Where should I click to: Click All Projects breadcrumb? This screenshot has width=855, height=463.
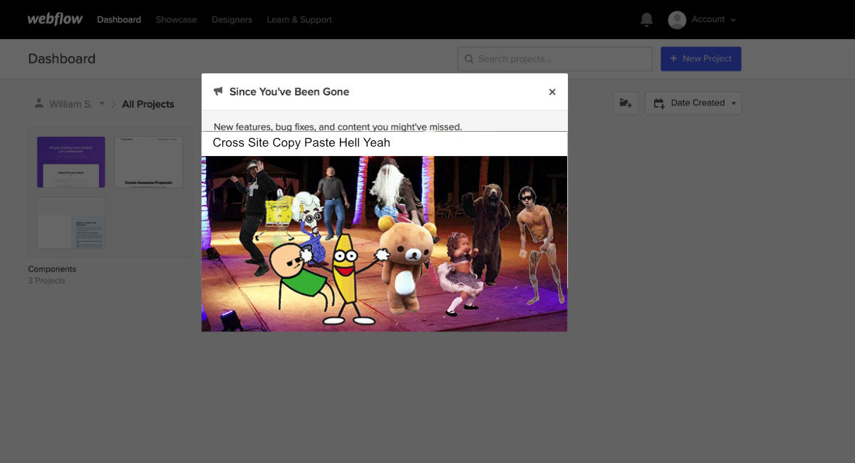click(x=148, y=104)
